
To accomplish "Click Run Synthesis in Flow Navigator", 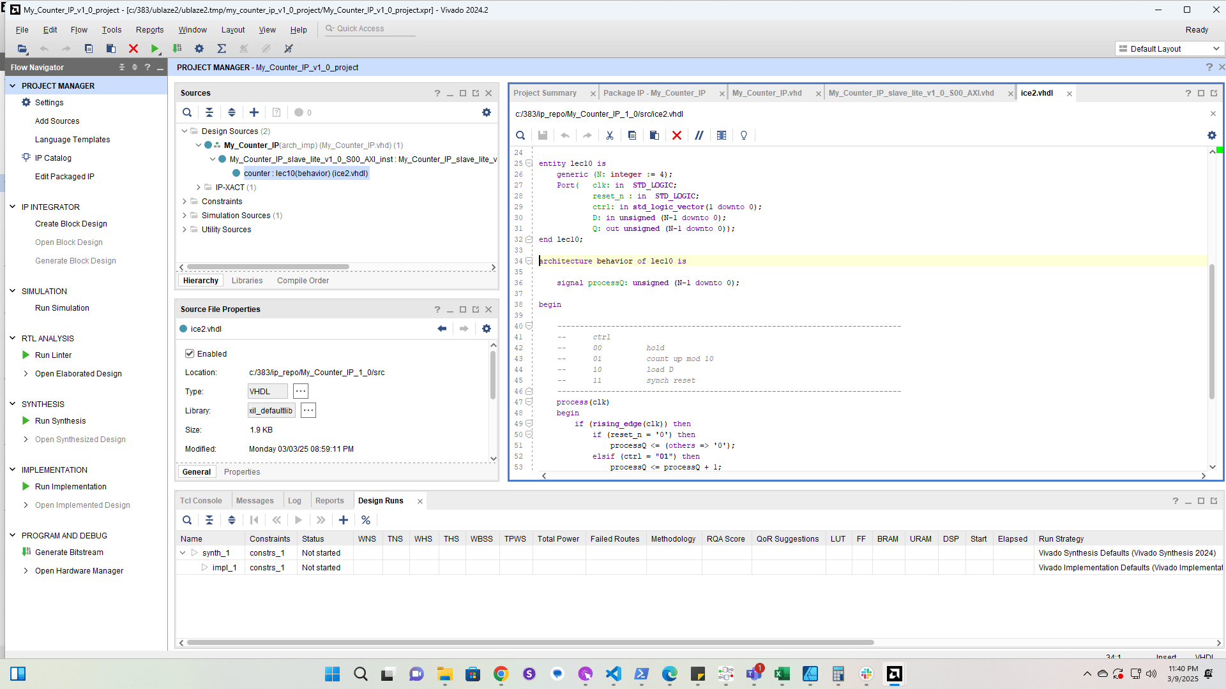I will (60, 421).
